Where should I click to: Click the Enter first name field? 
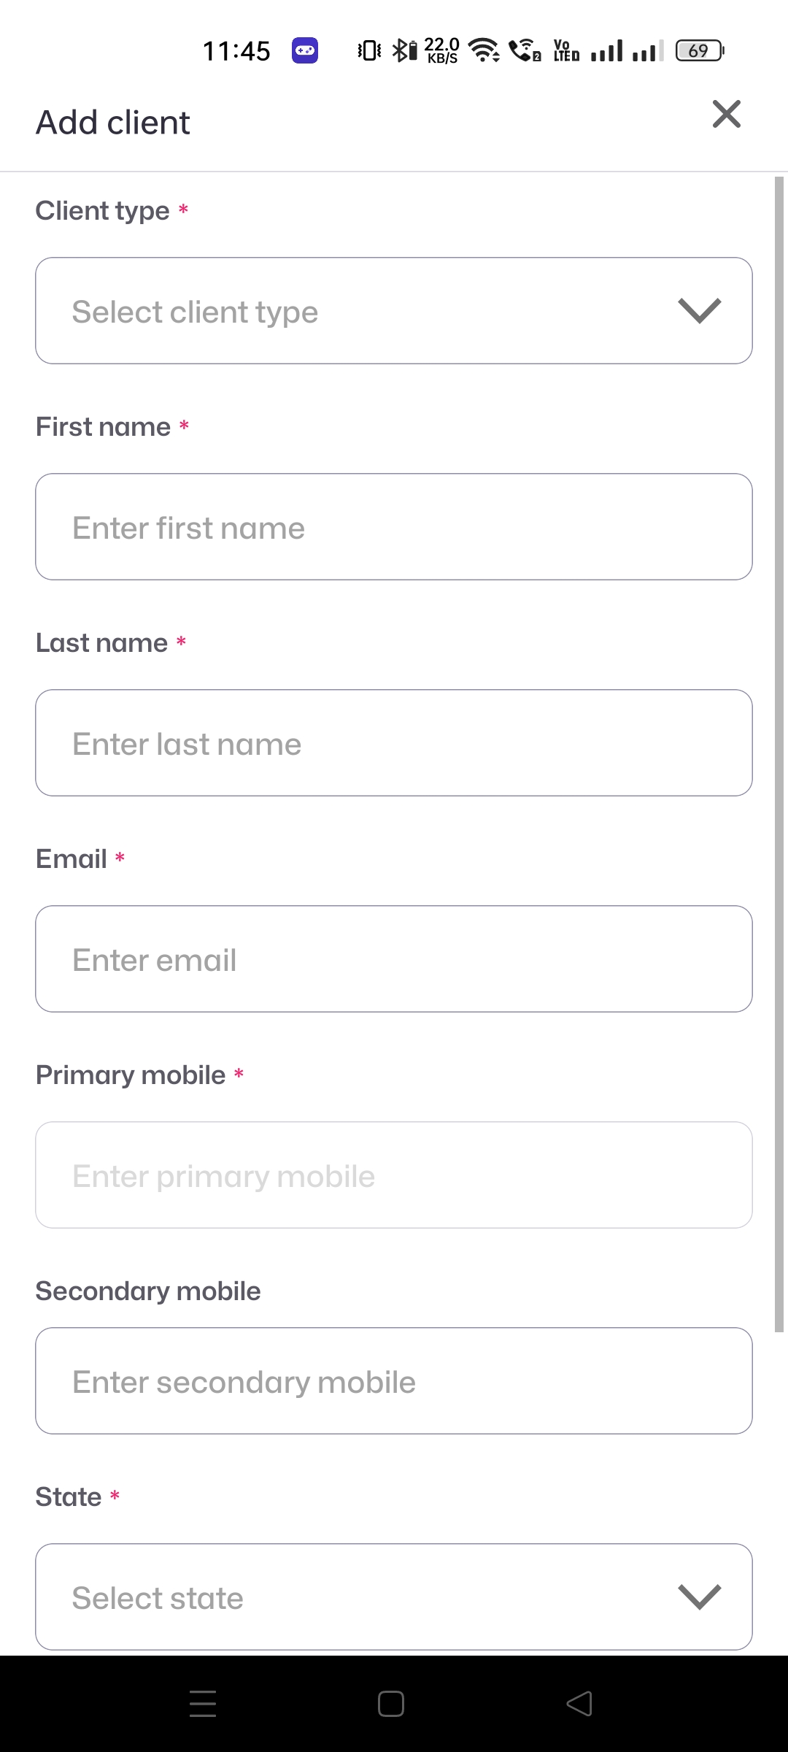(394, 527)
